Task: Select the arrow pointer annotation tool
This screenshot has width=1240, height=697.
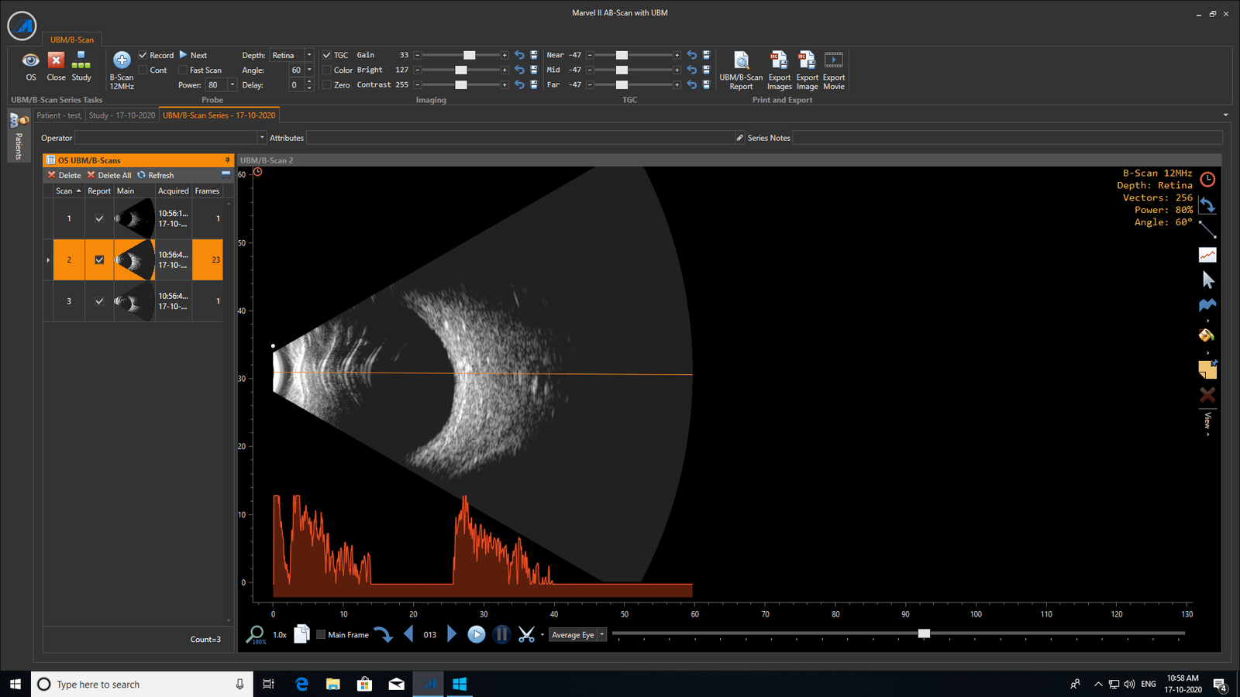Action: click(x=1207, y=280)
